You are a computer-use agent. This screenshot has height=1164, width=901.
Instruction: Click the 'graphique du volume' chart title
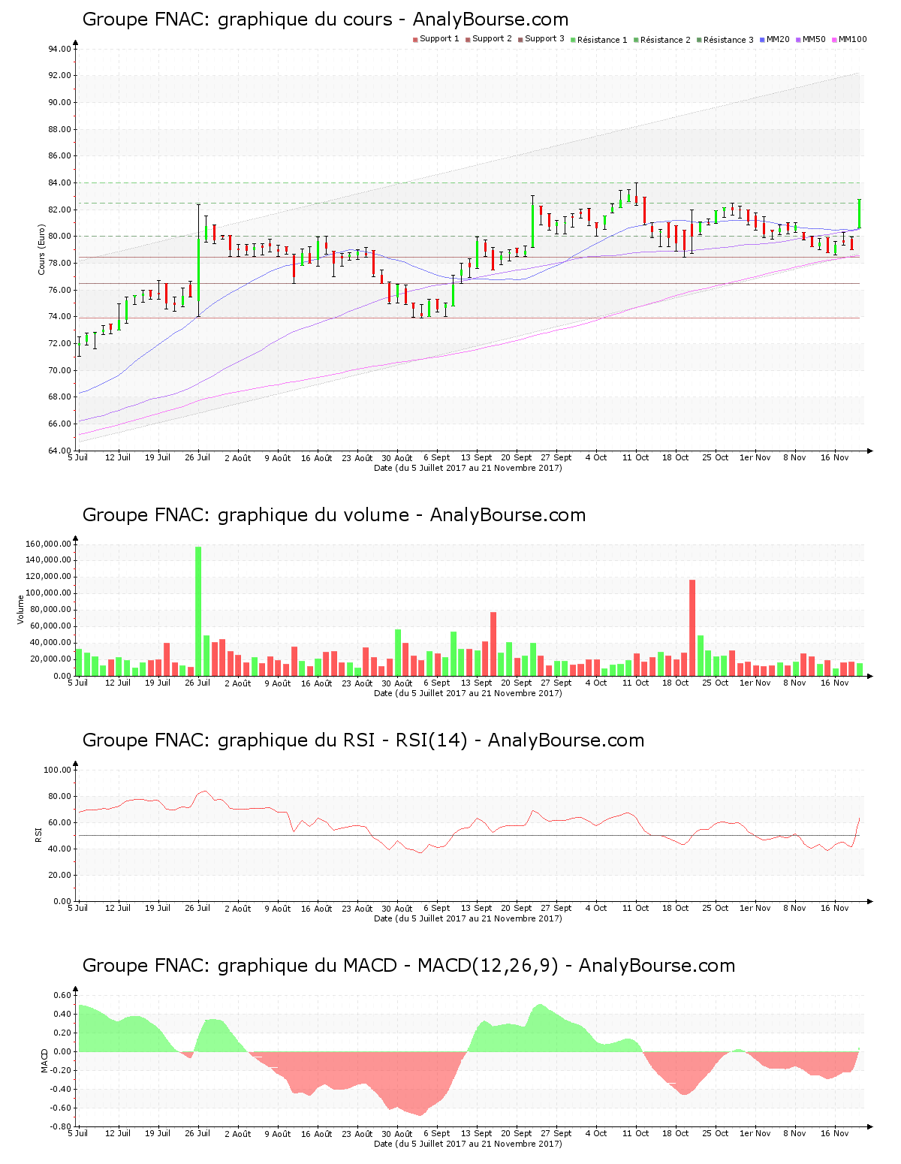334,515
